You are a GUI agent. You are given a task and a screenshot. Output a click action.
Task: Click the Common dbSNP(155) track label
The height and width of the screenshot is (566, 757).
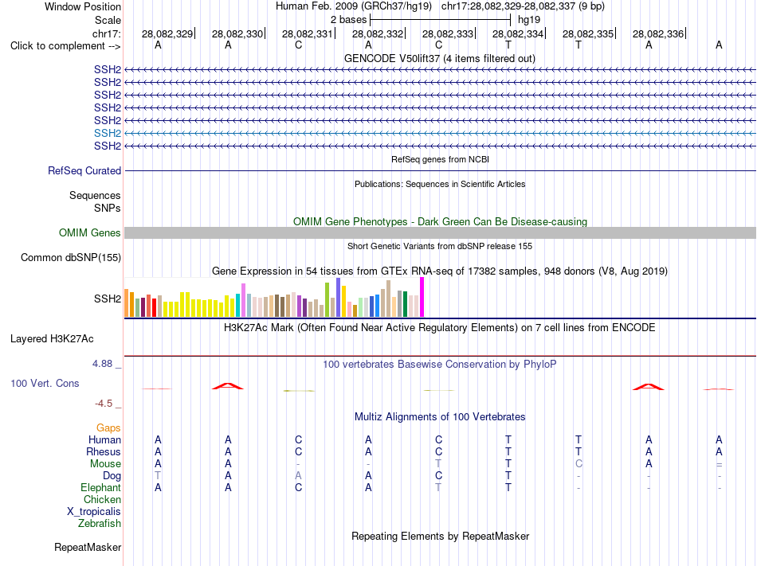pyautogui.click(x=71, y=257)
